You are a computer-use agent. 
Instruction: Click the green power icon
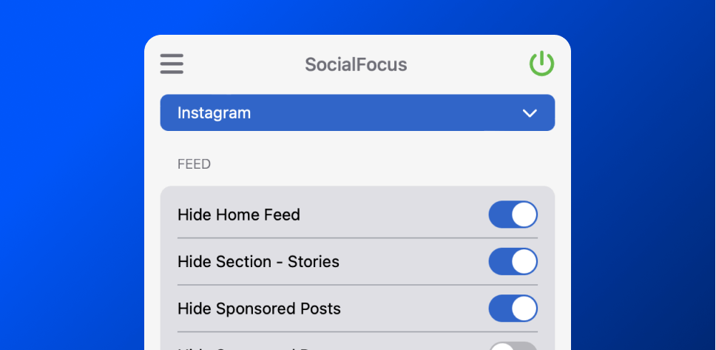click(541, 64)
